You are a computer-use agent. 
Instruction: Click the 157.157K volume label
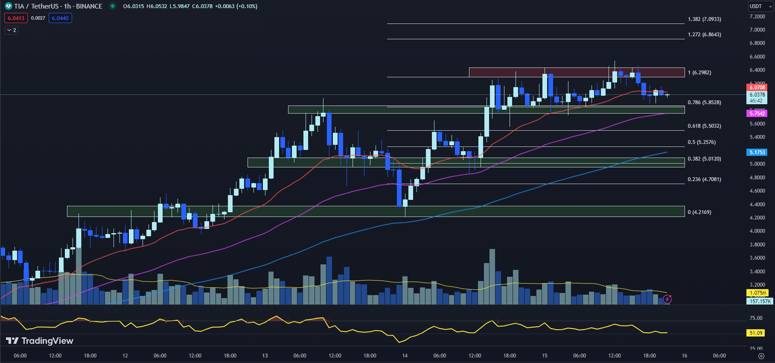[x=760, y=301]
